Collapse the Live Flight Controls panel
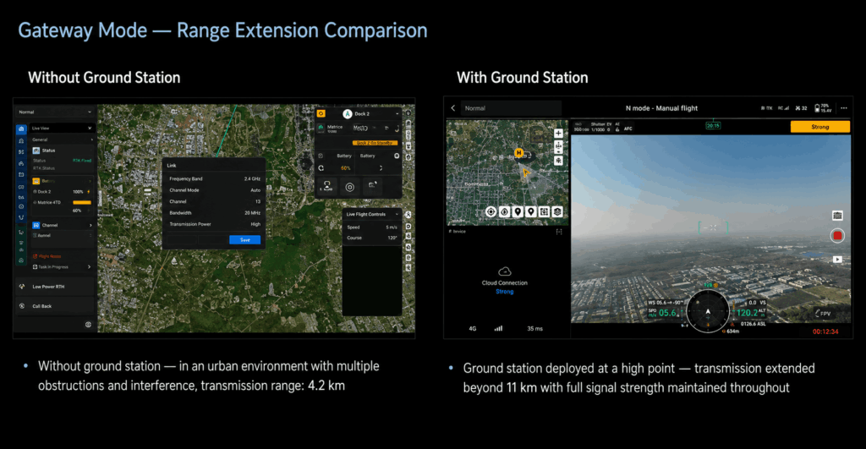The width and height of the screenshot is (866, 449). click(x=397, y=214)
